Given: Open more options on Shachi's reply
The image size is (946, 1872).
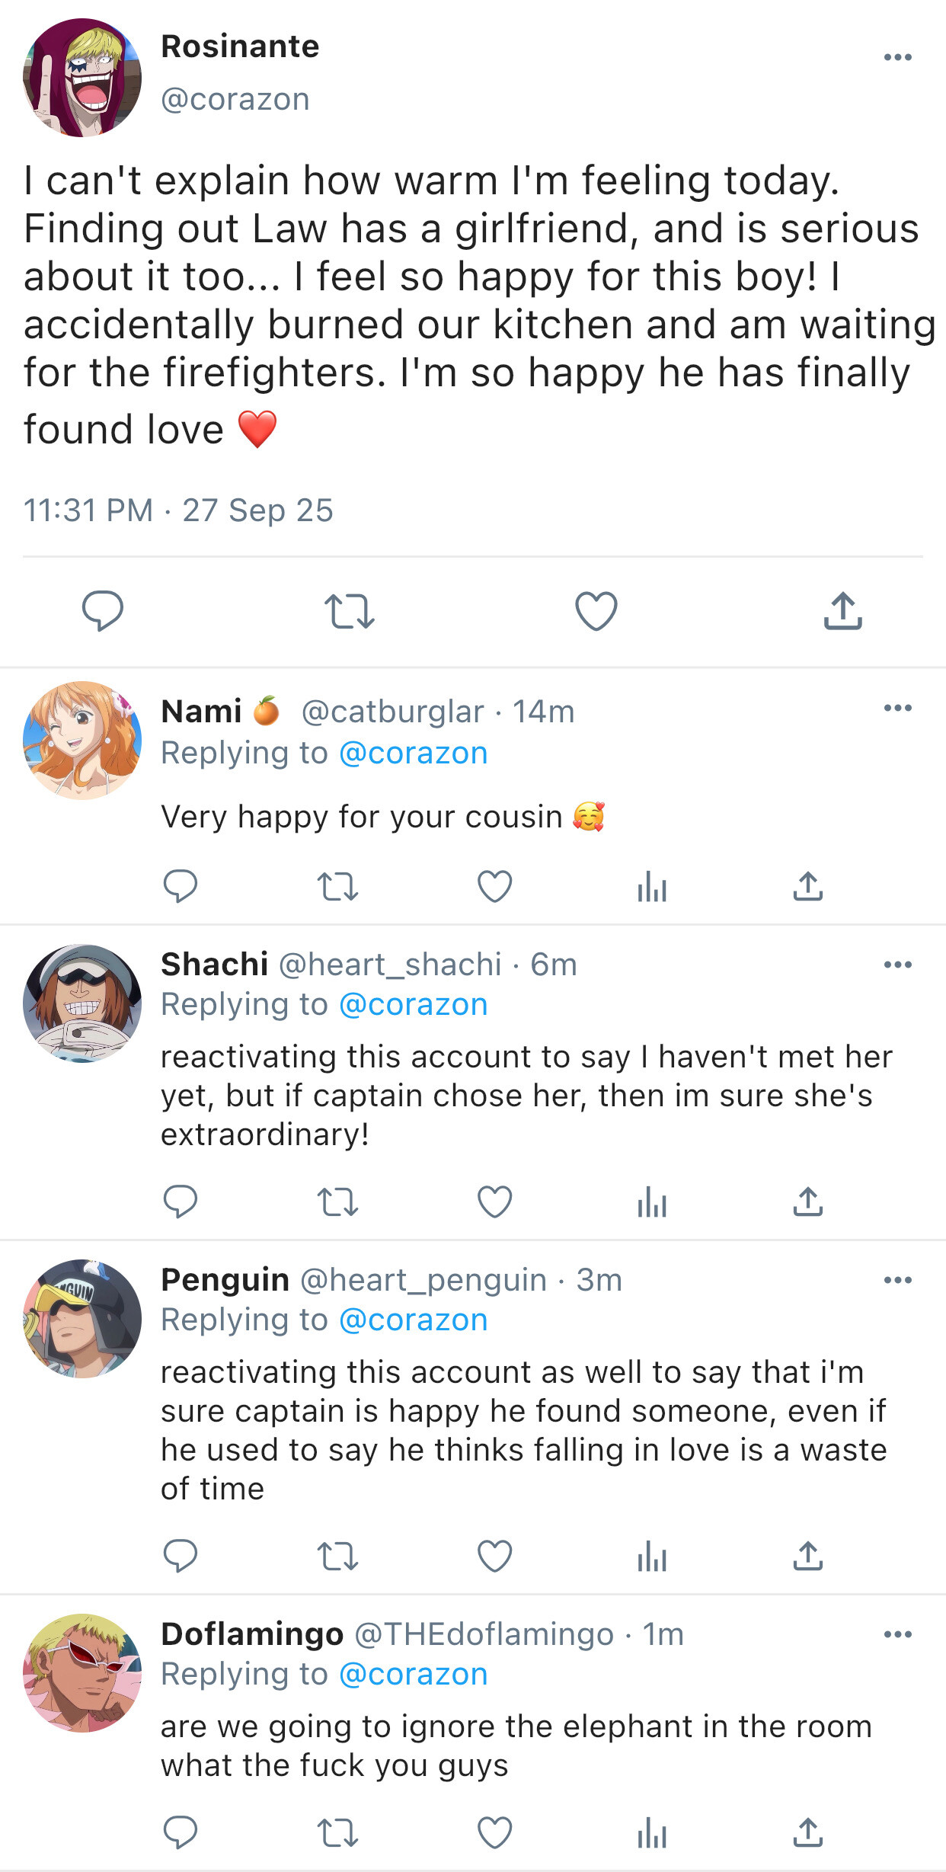Looking at the screenshot, I should pyautogui.click(x=897, y=965).
